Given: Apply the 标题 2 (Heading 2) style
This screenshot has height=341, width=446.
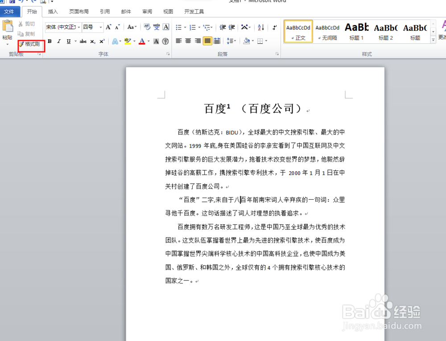Looking at the screenshot, I should pyautogui.click(x=386, y=31).
